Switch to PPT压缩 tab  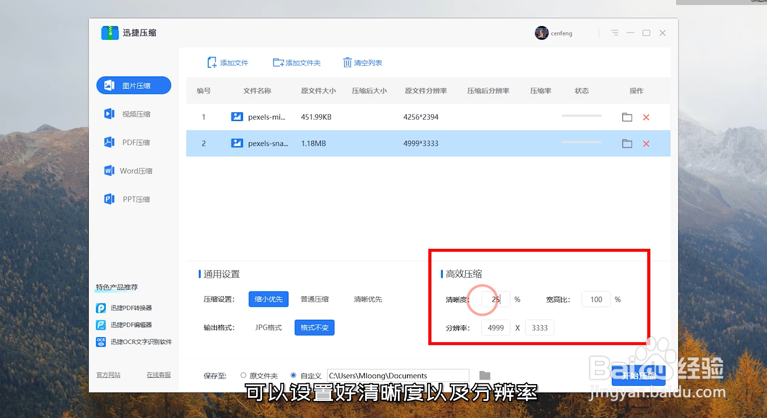(134, 199)
